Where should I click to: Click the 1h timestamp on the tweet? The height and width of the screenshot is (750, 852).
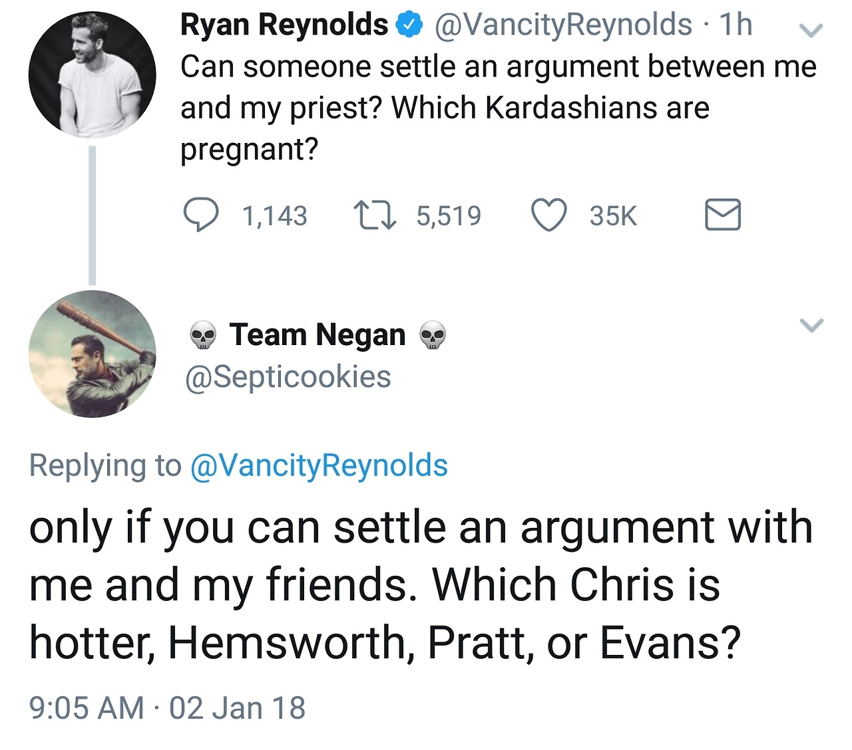point(736,25)
